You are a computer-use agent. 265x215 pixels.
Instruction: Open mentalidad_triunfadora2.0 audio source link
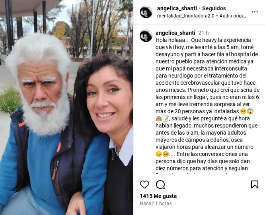click(x=185, y=16)
